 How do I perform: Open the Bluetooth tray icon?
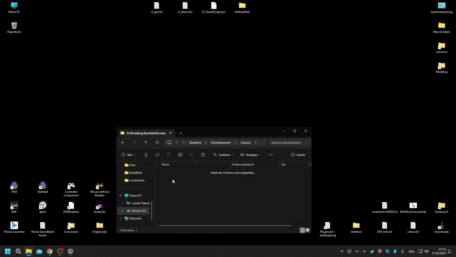[x=395, y=251]
